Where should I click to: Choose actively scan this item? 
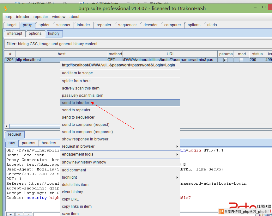120,88
